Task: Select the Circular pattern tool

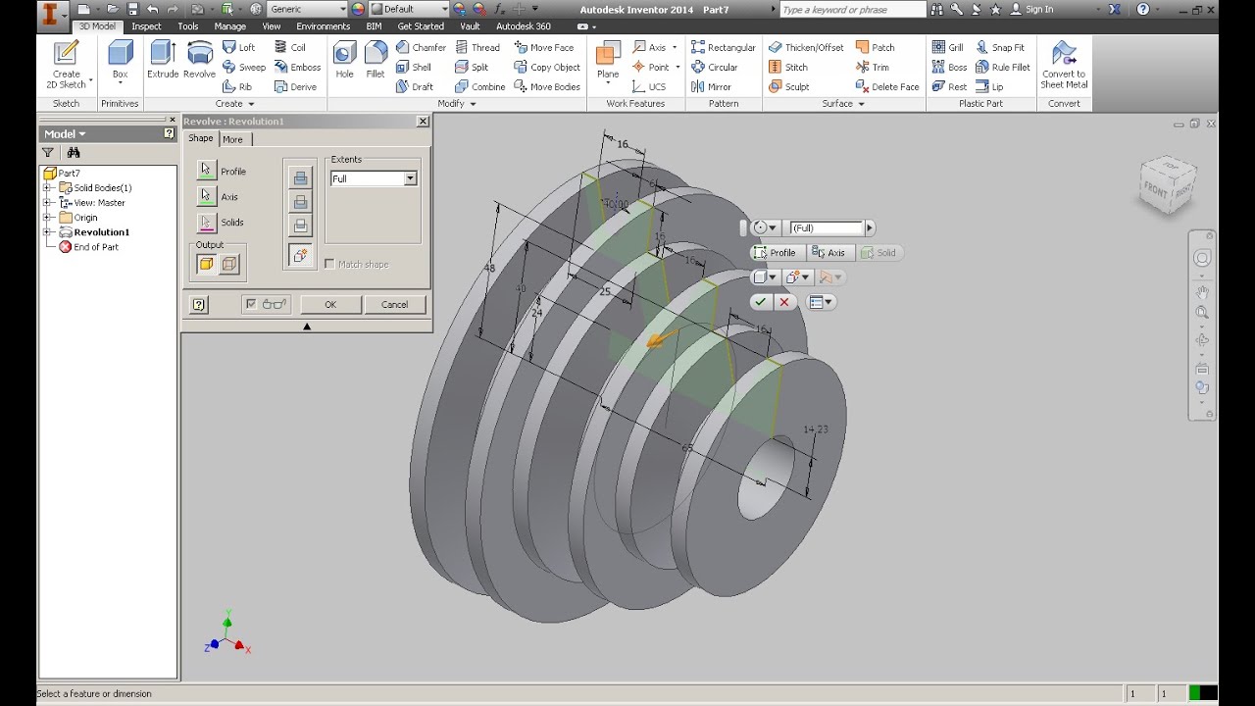Action: click(714, 67)
